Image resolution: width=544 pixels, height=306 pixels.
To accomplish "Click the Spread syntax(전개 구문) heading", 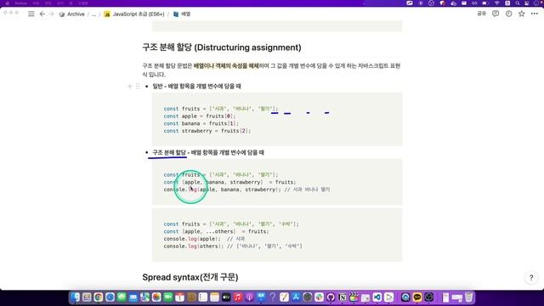I will [x=190, y=277].
